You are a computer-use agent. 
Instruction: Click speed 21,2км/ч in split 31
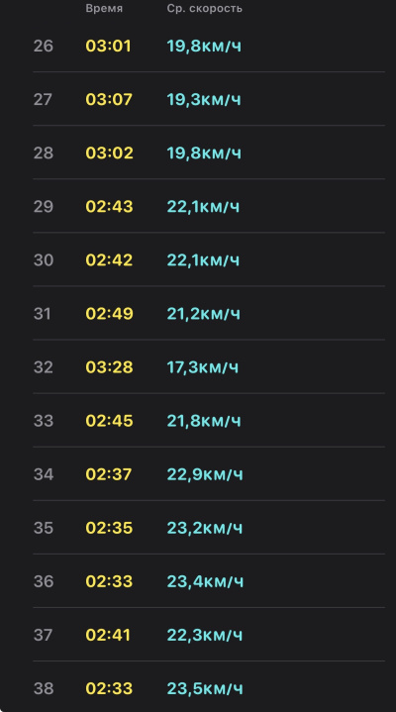(204, 314)
